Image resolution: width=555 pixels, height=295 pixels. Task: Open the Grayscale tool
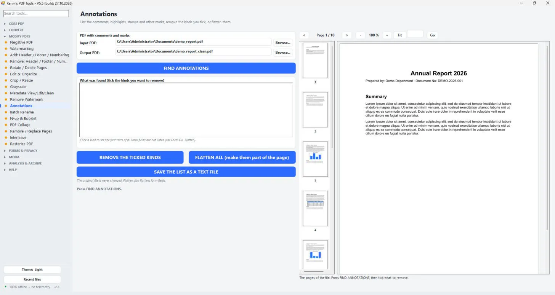pyautogui.click(x=18, y=87)
